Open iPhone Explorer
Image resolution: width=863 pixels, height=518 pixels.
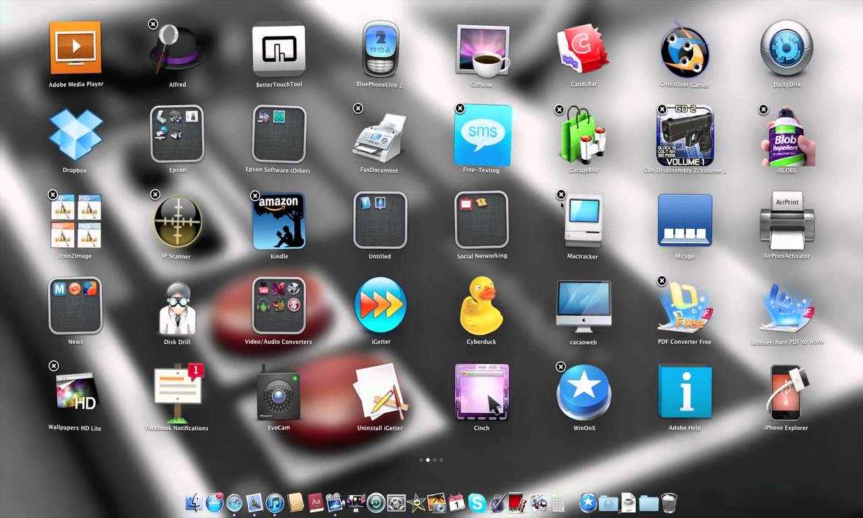[787, 393]
